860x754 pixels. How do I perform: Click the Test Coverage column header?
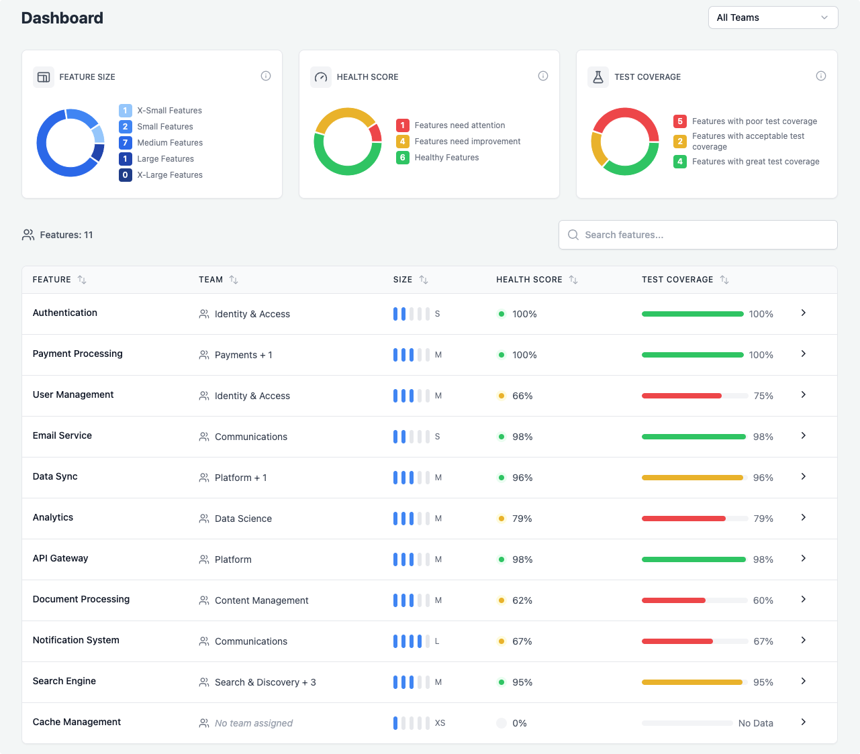(677, 280)
